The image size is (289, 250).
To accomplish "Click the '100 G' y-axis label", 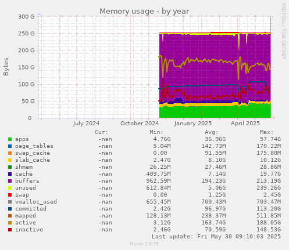I will [26, 84].
